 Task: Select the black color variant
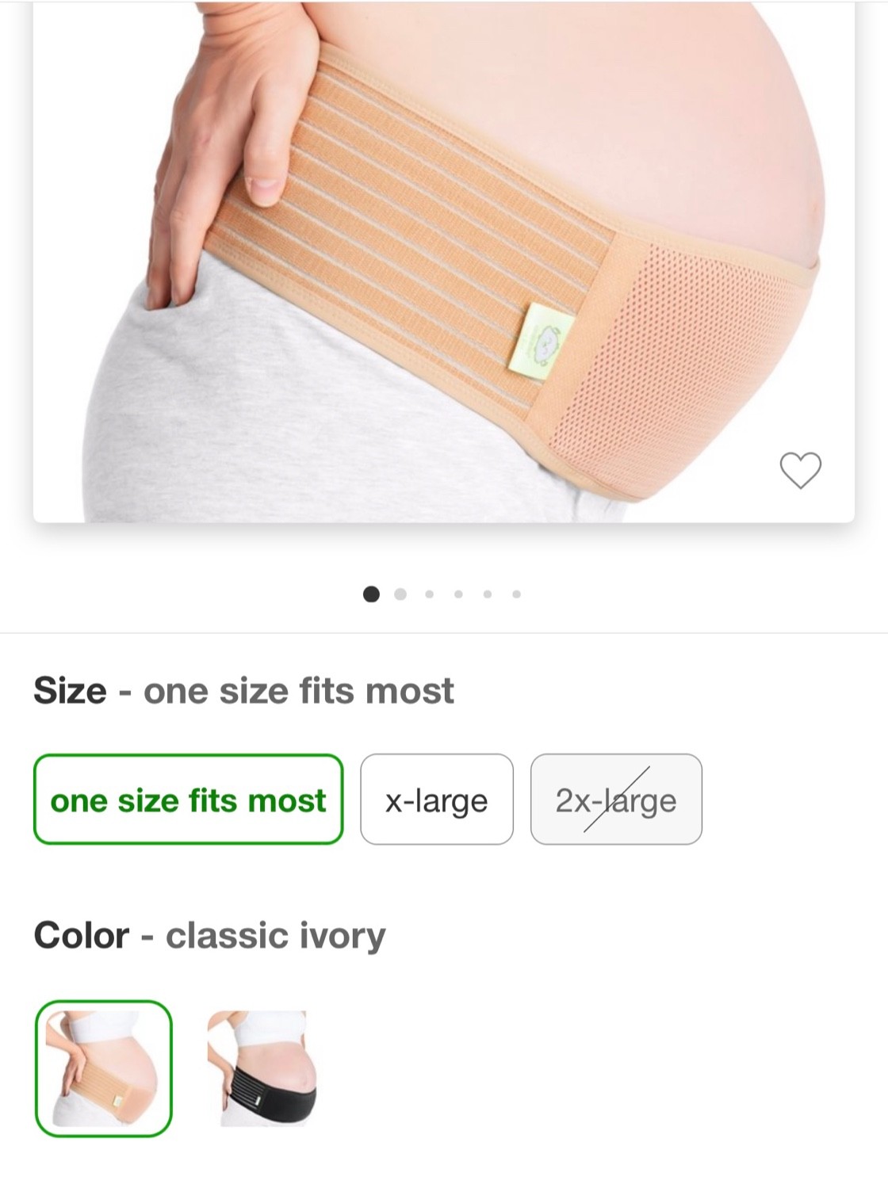click(x=262, y=1064)
